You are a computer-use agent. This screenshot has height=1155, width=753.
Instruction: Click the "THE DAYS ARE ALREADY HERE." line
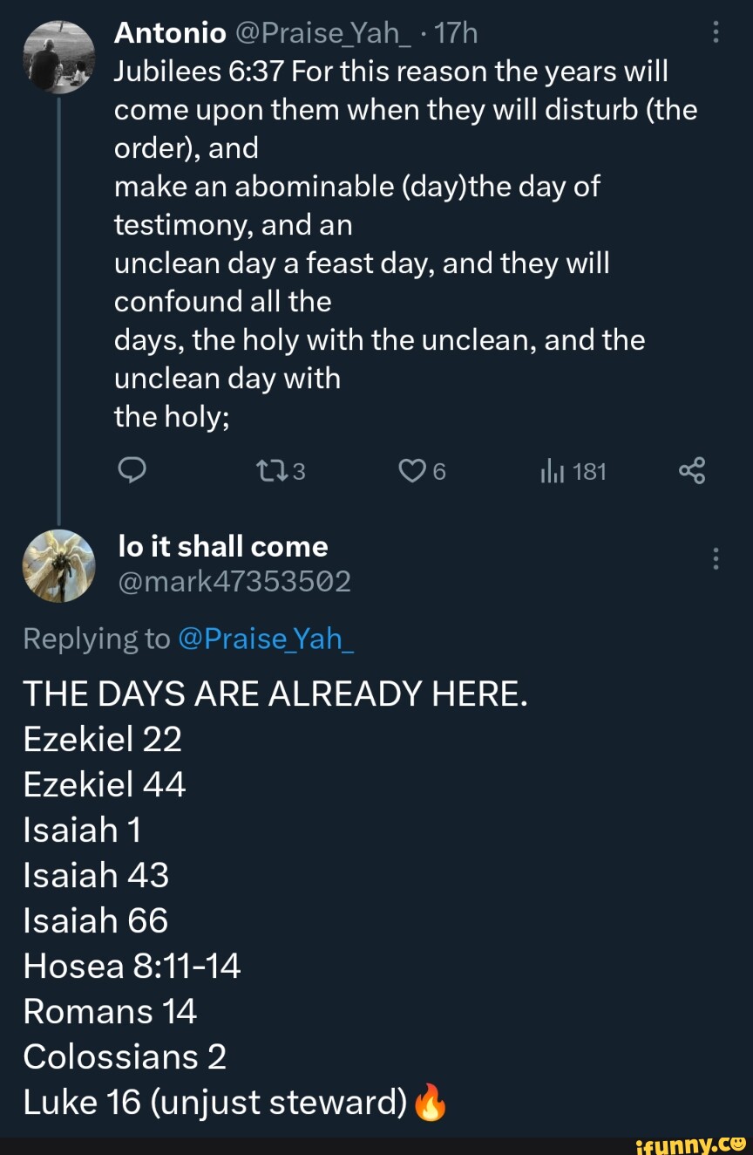pos(275,694)
